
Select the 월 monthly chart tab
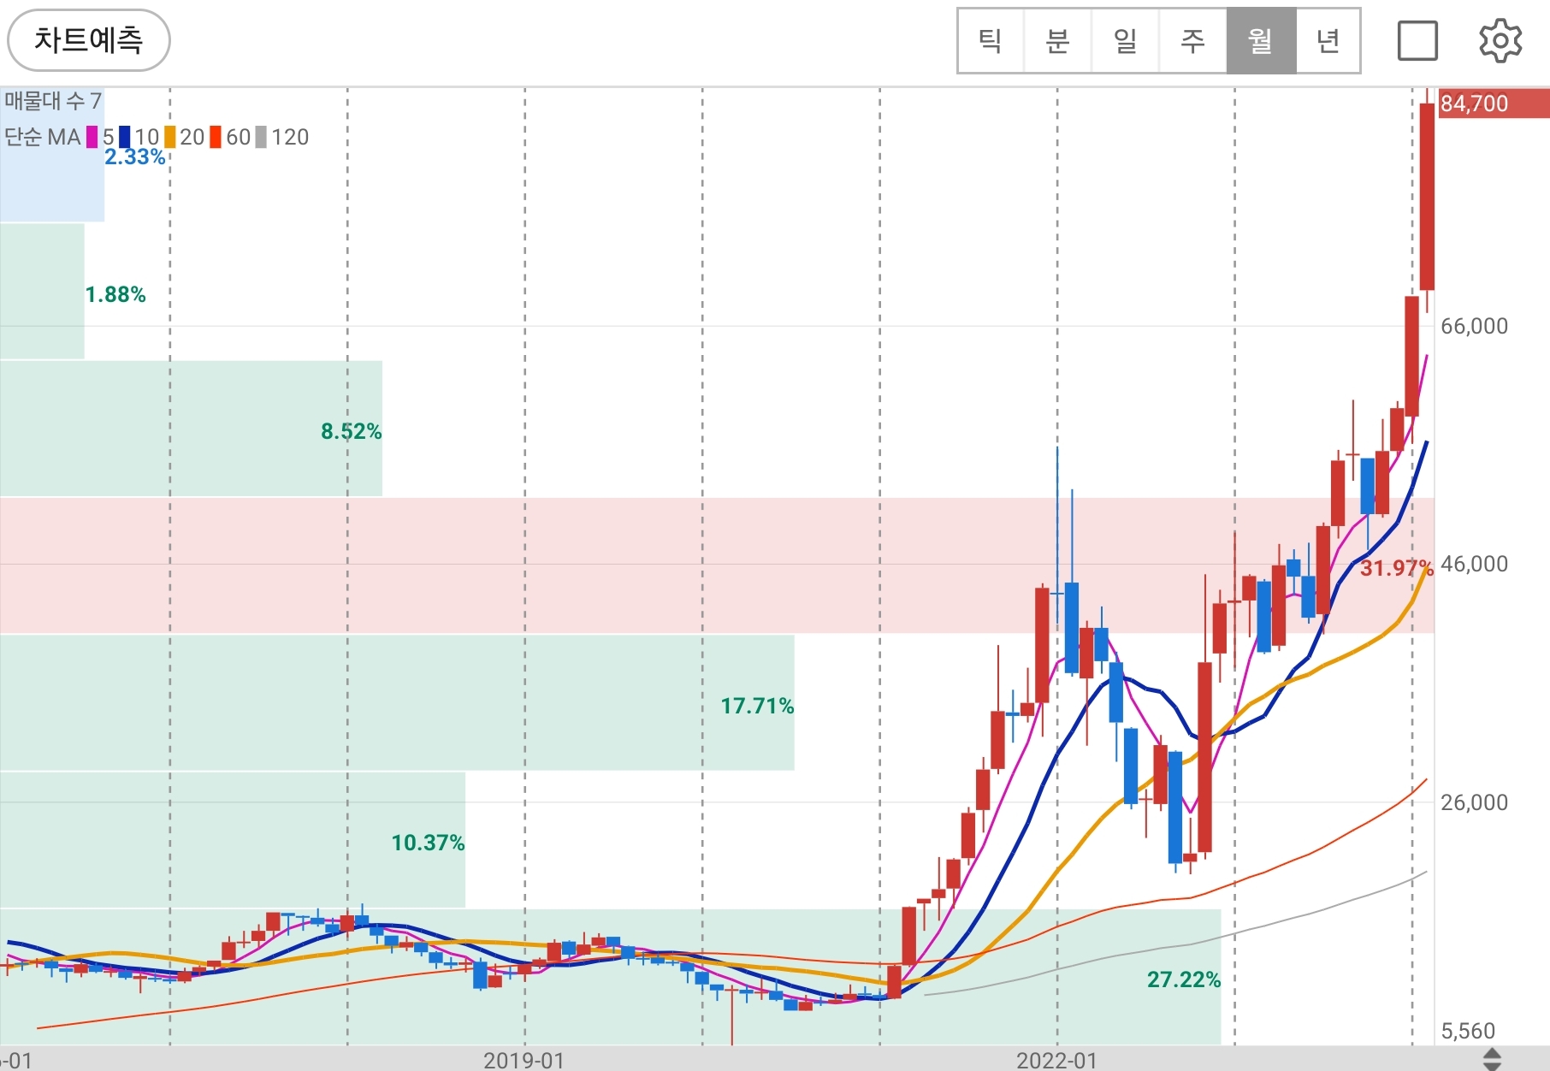click(x=1261, y=40)
